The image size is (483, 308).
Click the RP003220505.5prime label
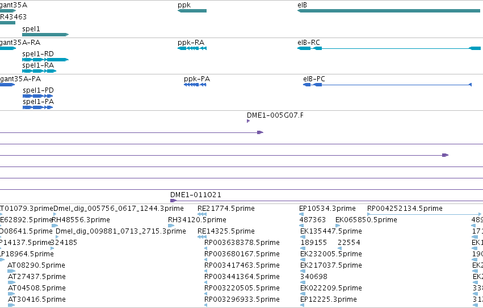[x=242, y=288]
